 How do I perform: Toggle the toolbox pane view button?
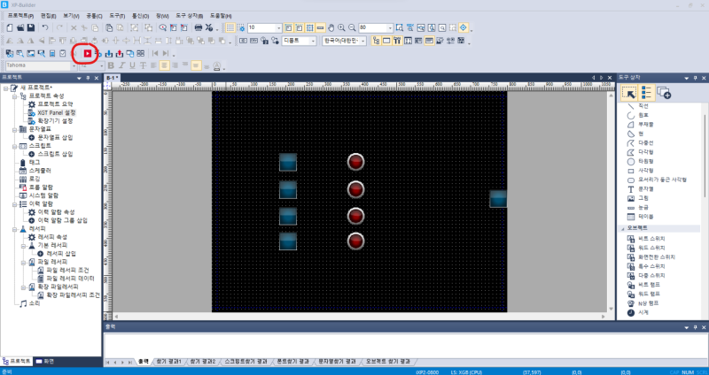397,41
